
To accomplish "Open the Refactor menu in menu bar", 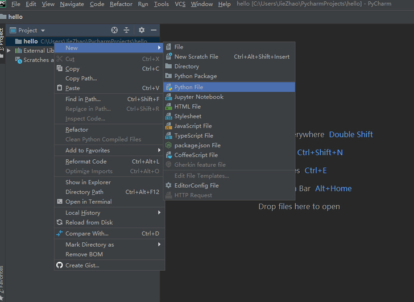I will click(x=121, y=4).
